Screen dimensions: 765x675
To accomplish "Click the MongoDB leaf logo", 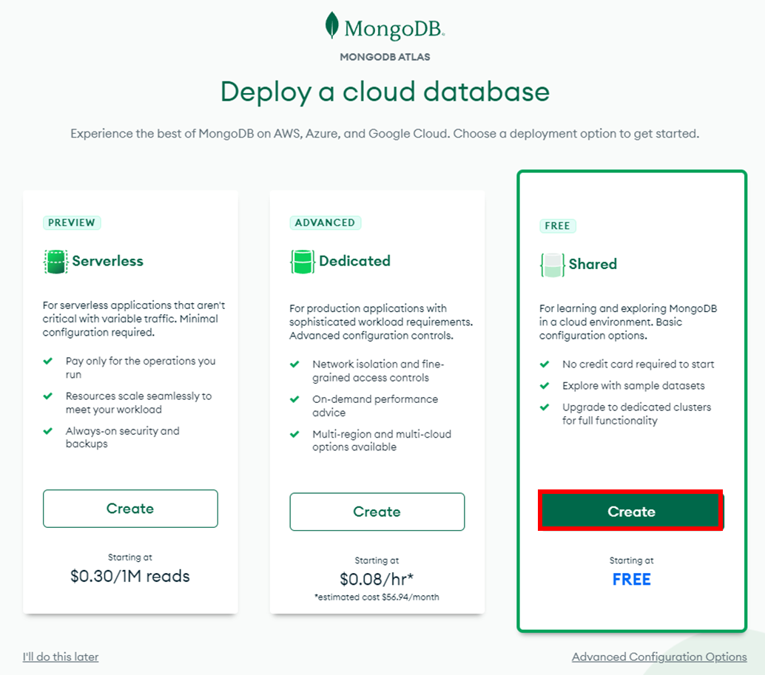I will point(332,26).
